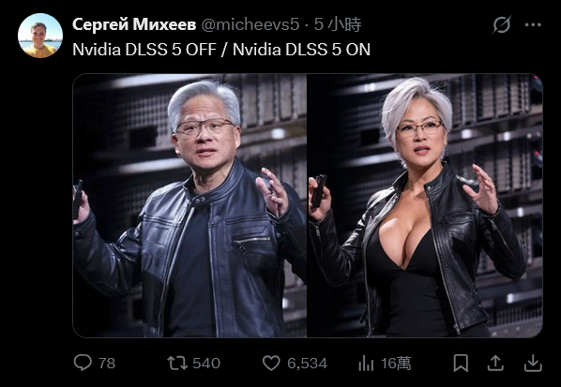Viewport: 561px width, 387px height.
Task: Click the @micheevs5 handle
Action: pos(250,24)
